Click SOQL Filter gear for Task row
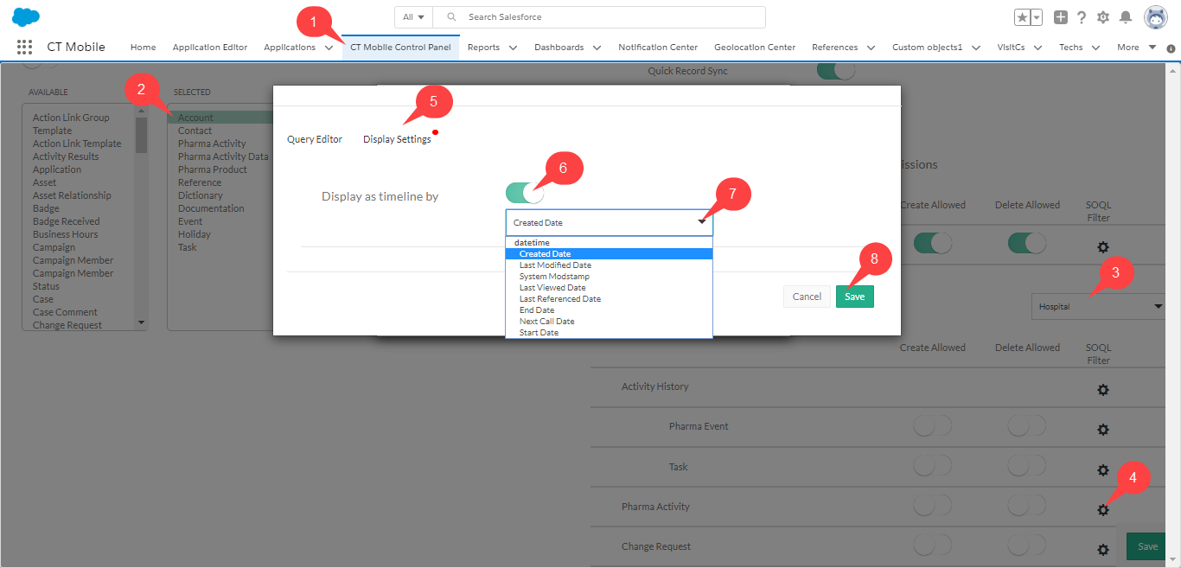This screenshot has width=1181, height=568. (x=1102, y=470)
